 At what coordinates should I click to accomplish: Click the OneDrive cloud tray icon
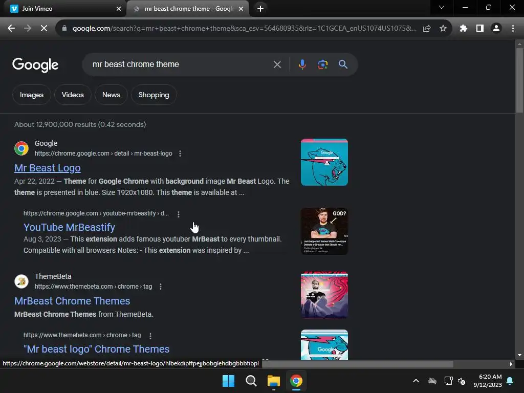point(432,381)
